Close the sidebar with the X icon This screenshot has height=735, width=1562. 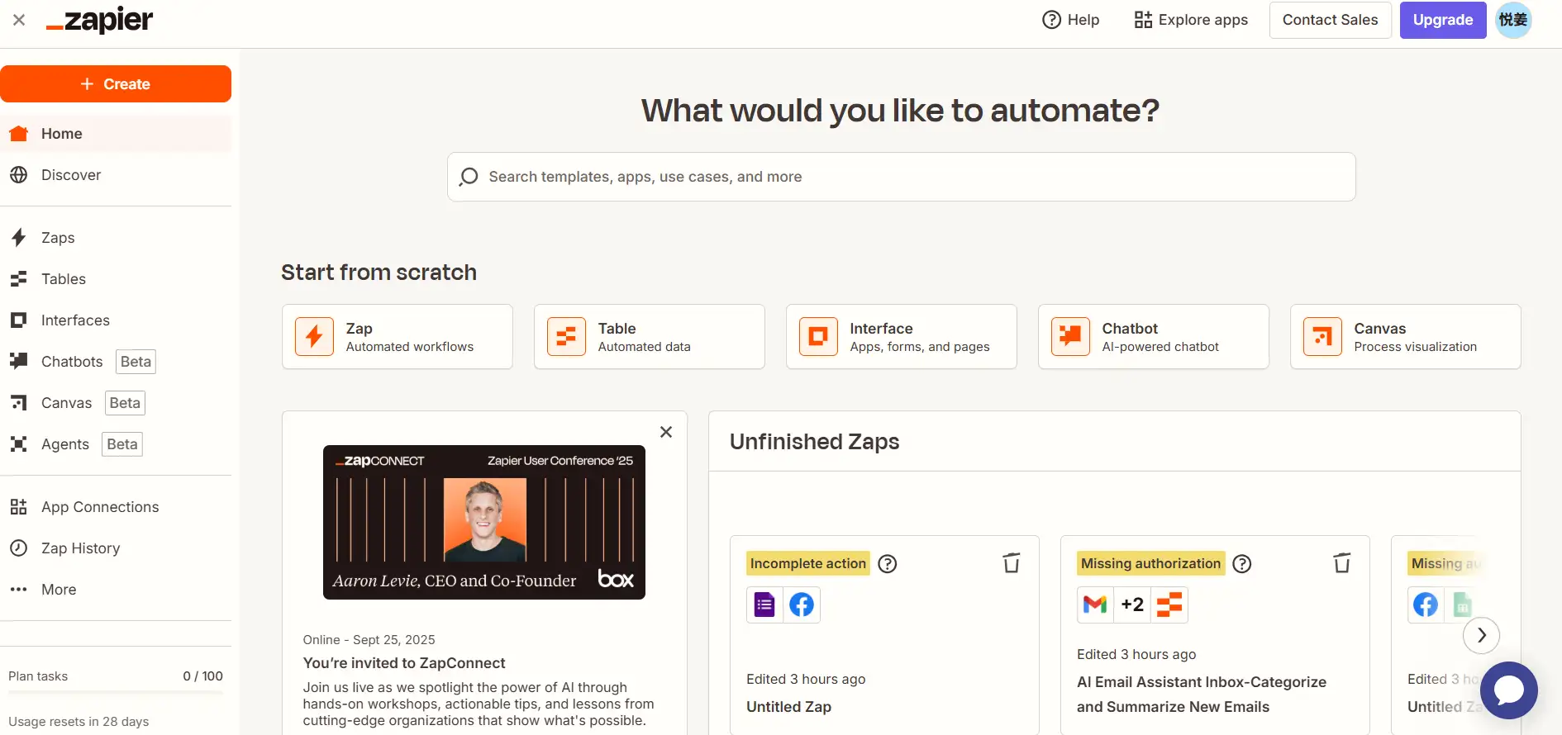pos(19,20)
